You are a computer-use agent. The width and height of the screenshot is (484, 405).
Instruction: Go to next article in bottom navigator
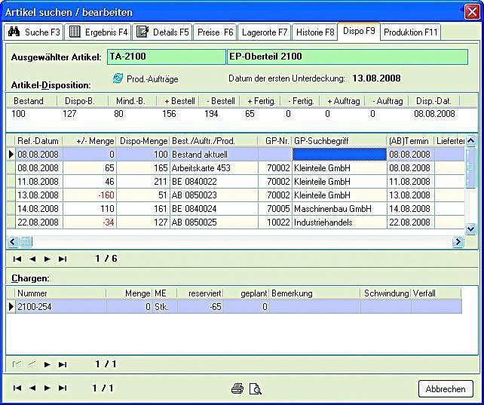[x=47, y=388]
